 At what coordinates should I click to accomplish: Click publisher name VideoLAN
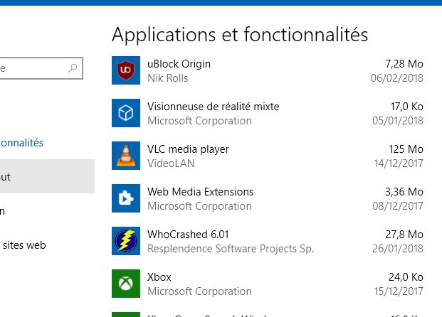[171, 163]
